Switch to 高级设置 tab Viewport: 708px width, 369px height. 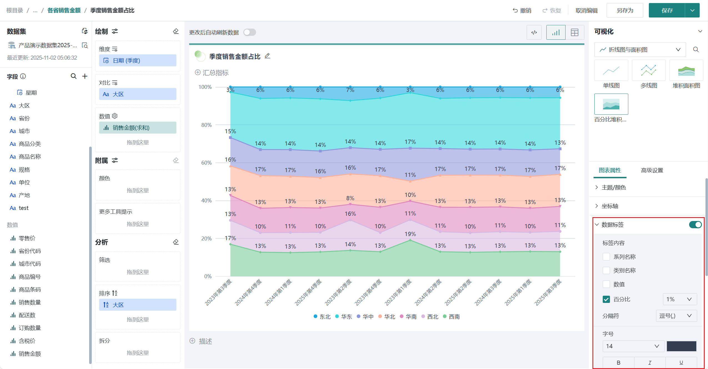click(652, 170)
